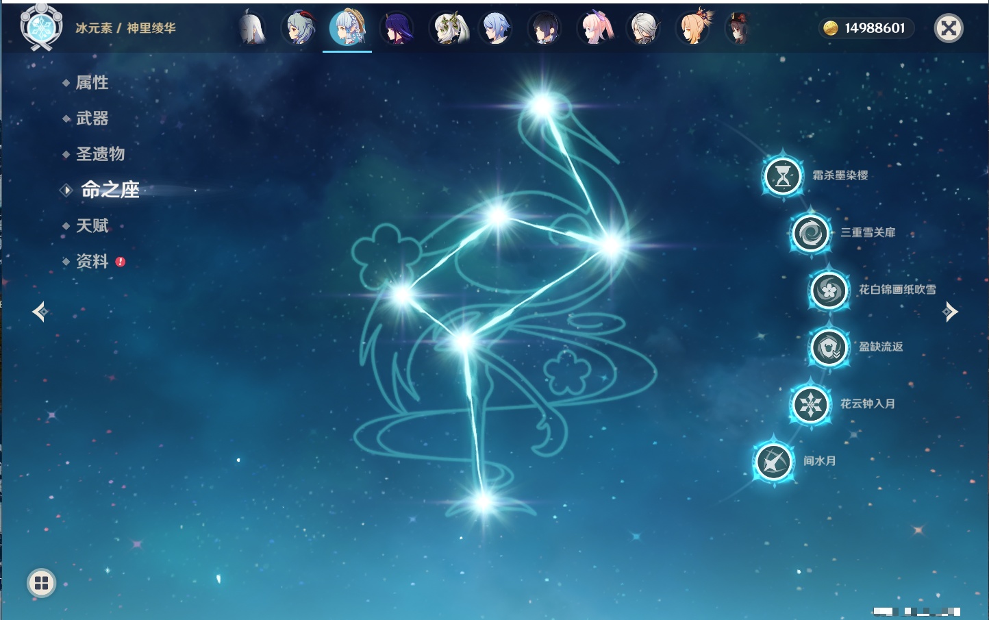Select Shenhe's white-haired portrait
Image resolution: width=989 pixels, height=620 pixels.
tap(251, 29)
